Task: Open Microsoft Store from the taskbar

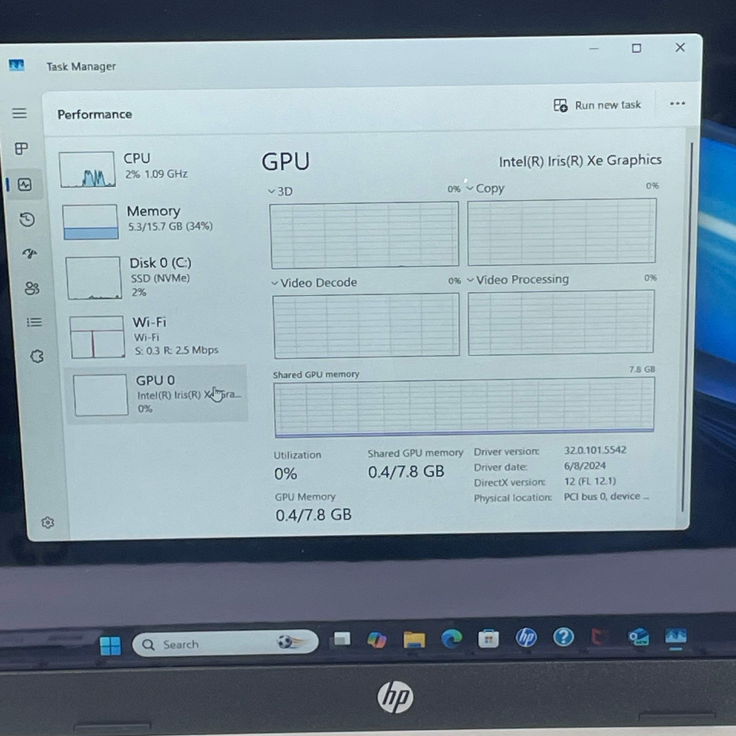Action: tap(489, 638)
